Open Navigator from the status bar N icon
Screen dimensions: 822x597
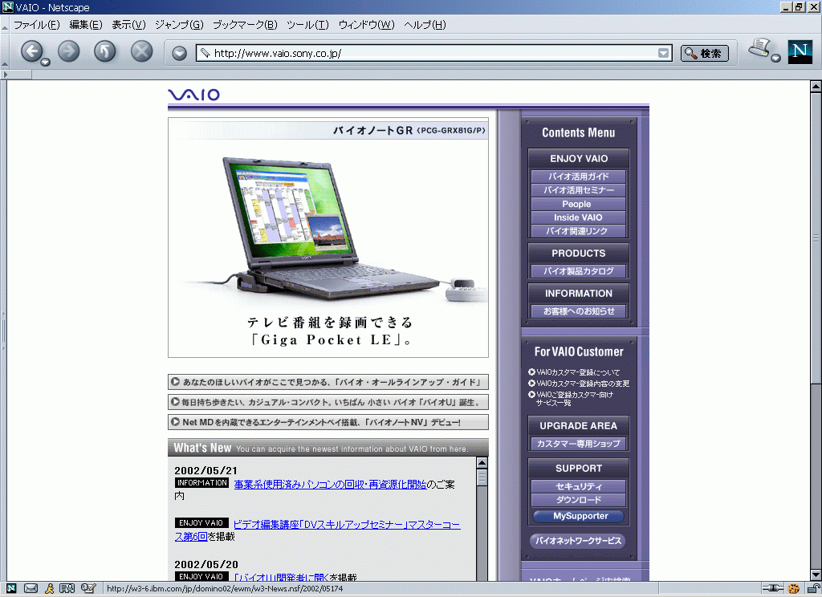[x=11, y=589]
